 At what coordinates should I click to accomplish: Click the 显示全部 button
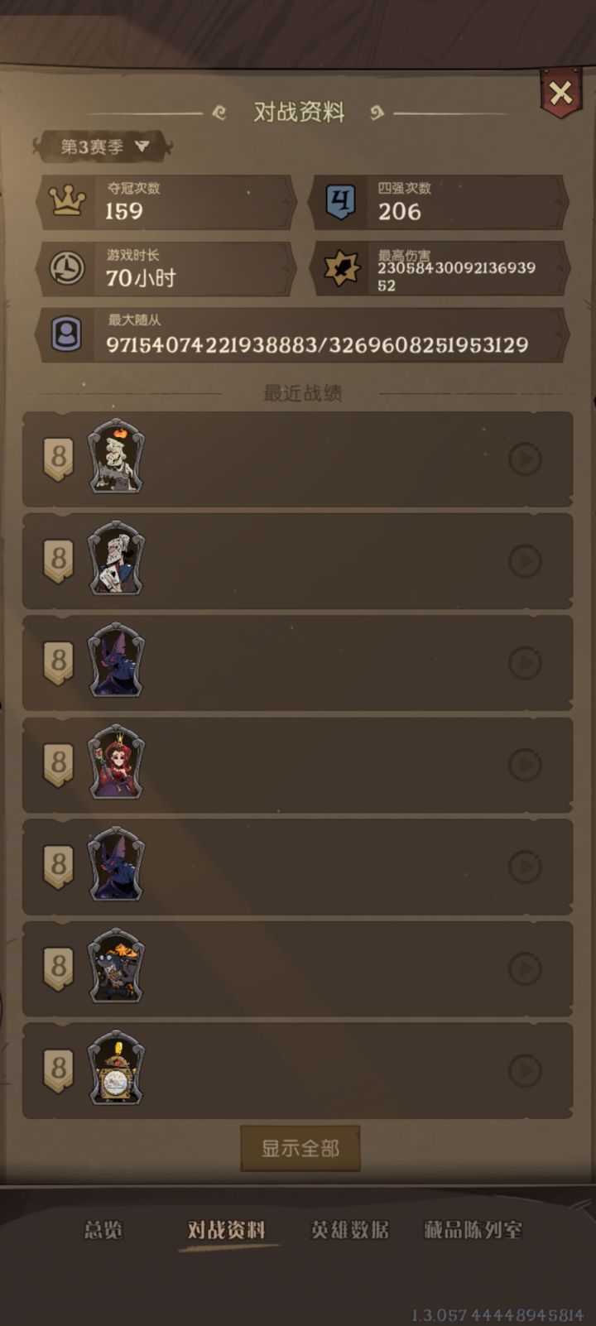[300, 1148]
